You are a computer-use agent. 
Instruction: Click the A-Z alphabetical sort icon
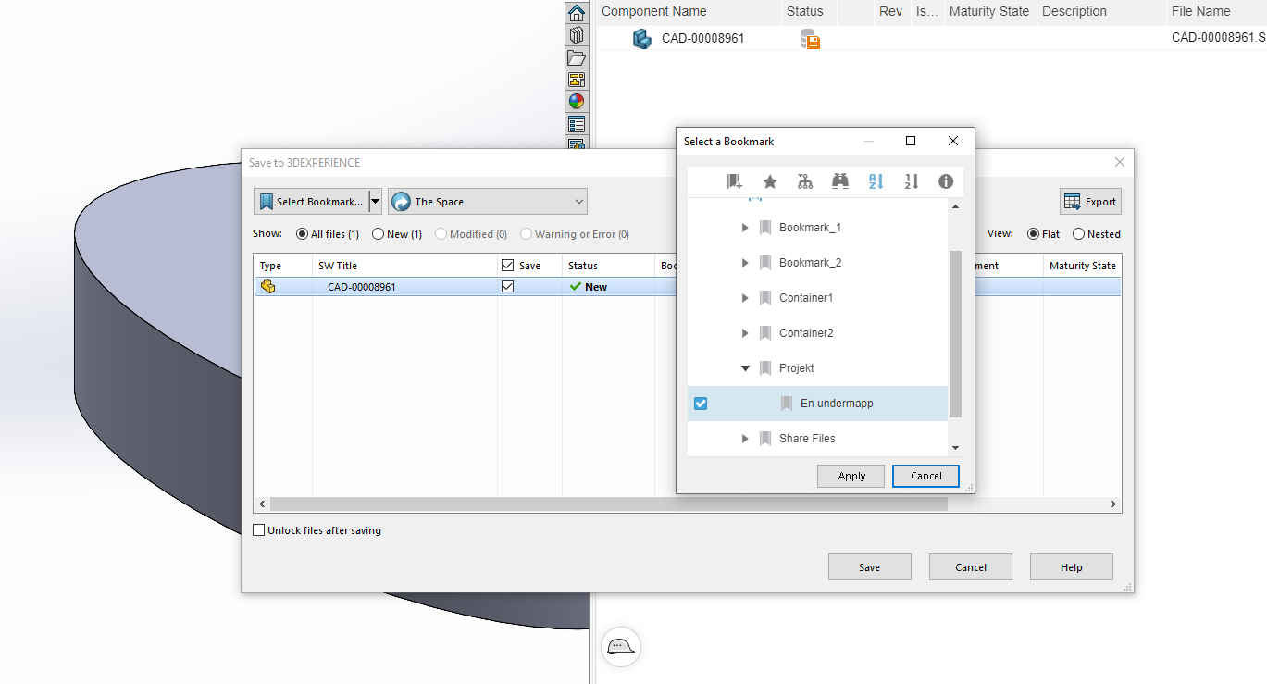tap(876, 182)
